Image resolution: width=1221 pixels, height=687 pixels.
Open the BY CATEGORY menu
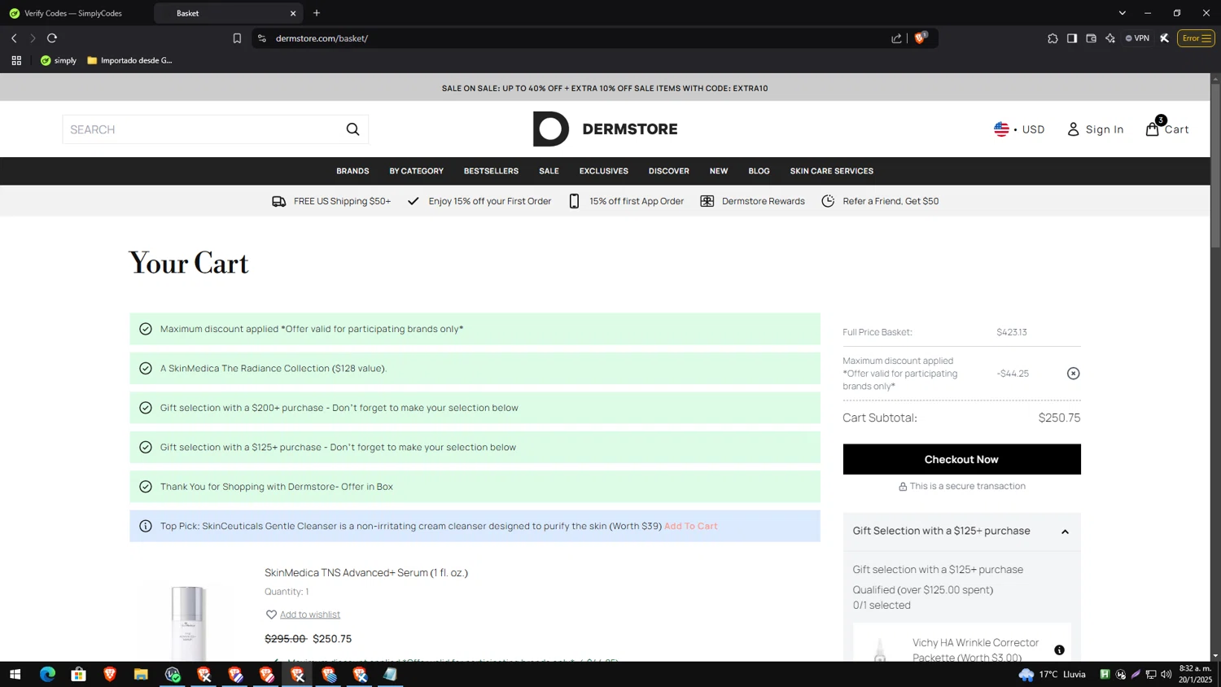click(416, 171)
